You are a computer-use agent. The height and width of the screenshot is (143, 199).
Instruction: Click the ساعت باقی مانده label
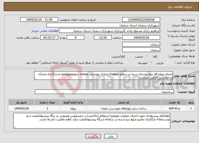click(x=28, y=38)
